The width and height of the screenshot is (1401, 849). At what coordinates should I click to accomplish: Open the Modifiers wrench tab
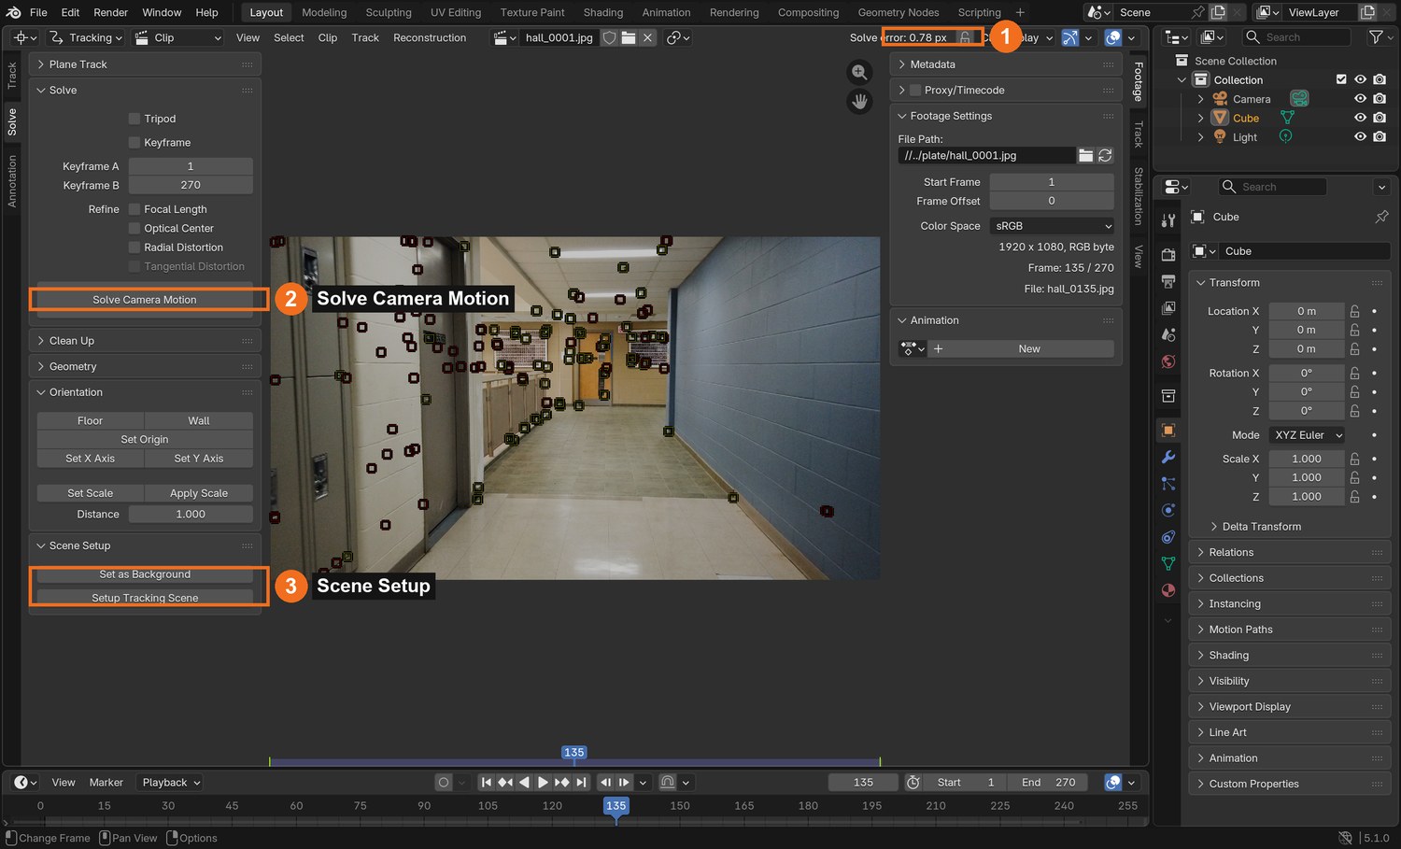(1168, 457)
